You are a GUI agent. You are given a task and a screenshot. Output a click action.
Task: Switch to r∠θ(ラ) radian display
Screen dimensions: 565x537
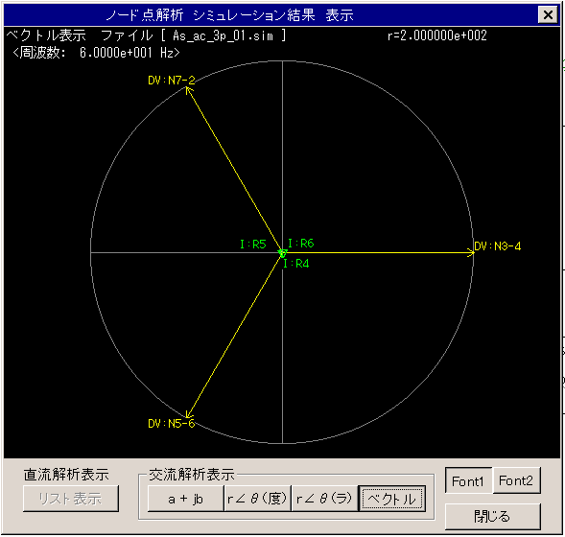(x=324, y=499)
